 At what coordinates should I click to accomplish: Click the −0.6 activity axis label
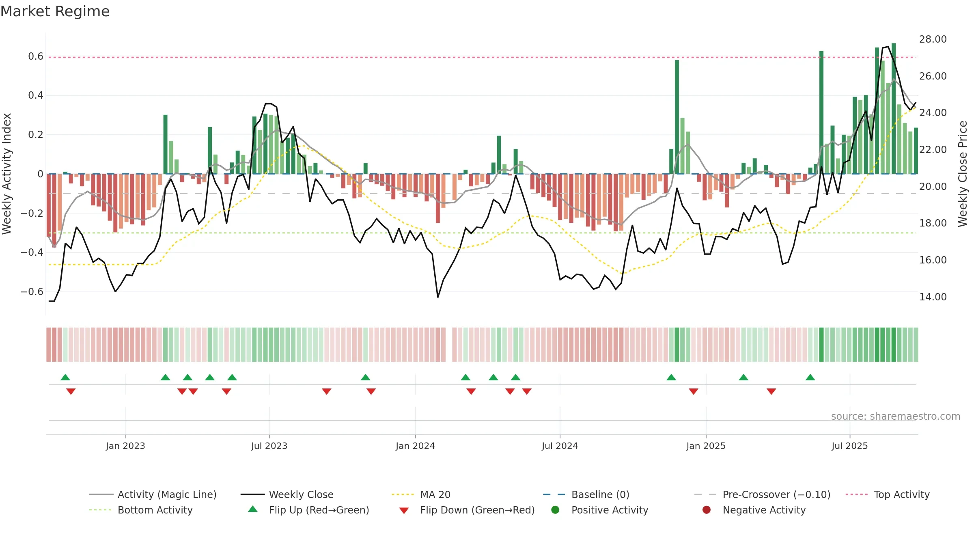click(x=32, y=291)
